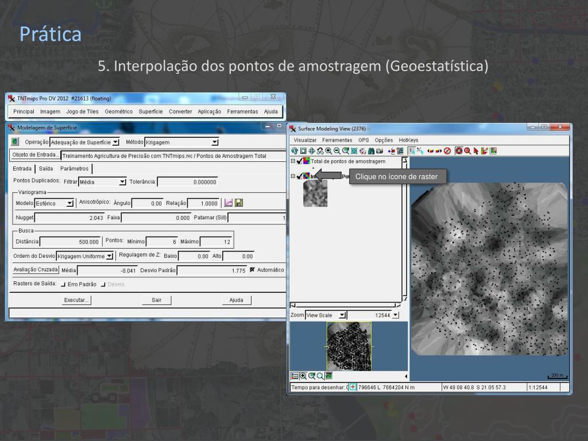Click the Avaliação Cruzada button
The height and width of the screenshot is (441, 588).
[x=36, y=270]
